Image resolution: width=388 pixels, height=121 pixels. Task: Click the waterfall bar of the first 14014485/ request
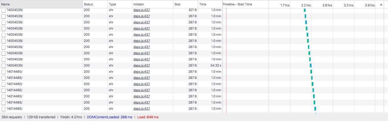[x=311, y=72]
